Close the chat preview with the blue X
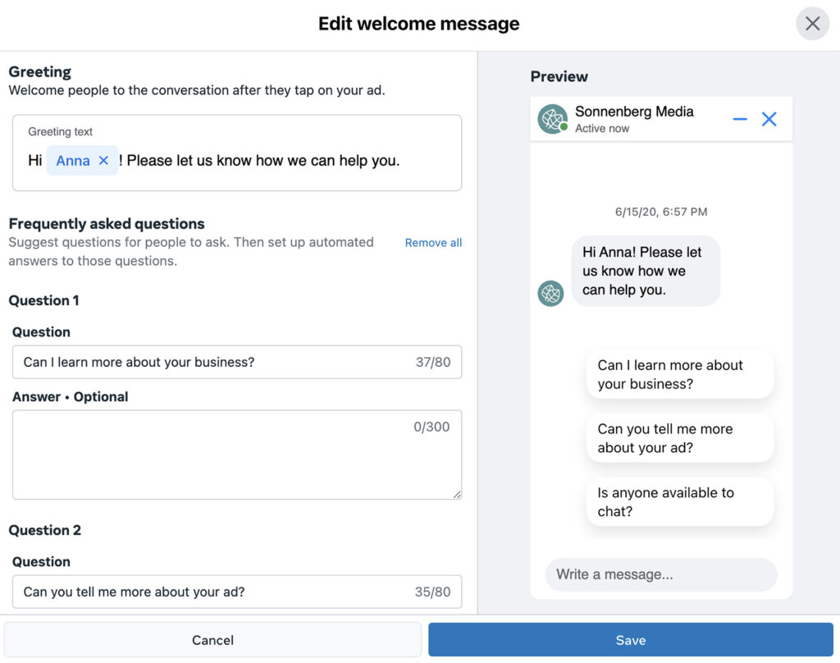The height and width of the screenshot is (663, 840). point(769,118)
